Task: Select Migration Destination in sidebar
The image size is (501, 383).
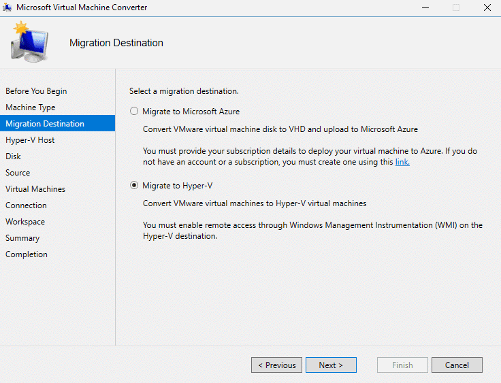Action: (45, 124)
